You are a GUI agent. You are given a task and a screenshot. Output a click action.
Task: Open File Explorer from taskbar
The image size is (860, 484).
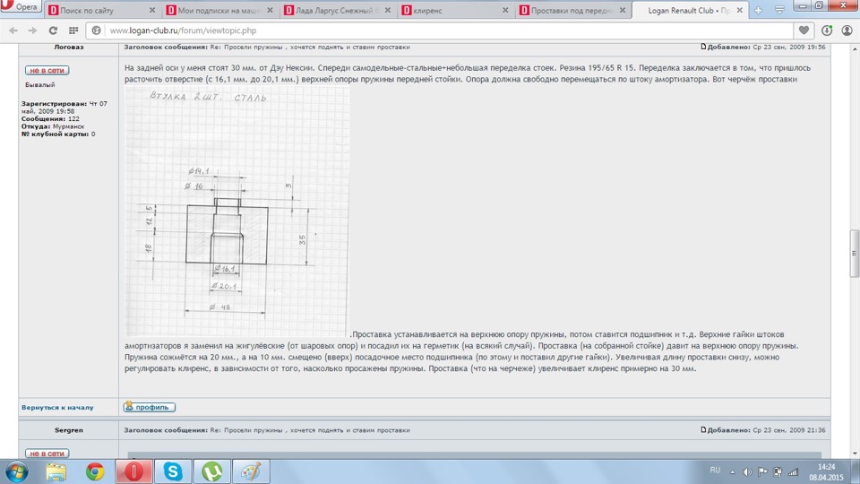(x=56, y=471)
